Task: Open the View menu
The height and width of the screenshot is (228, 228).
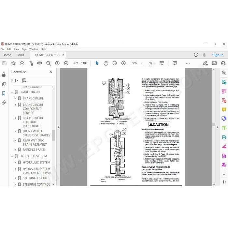Action: 16,49
